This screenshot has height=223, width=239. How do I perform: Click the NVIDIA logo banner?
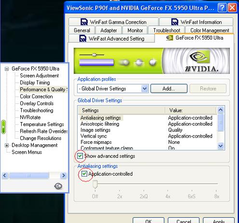click(152, 61)
